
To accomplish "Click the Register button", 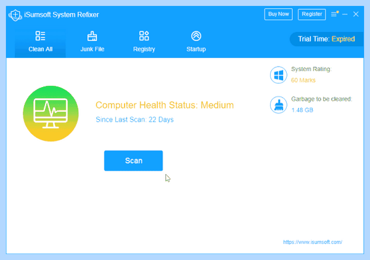I will 311,14.
